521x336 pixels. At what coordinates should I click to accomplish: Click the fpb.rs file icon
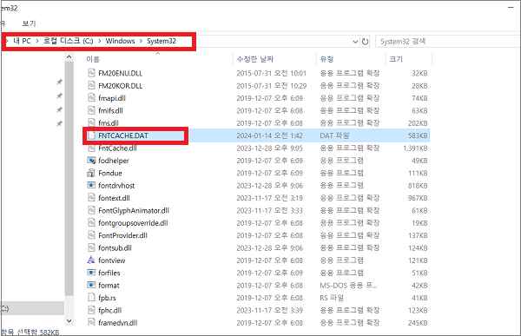(91, 298)
